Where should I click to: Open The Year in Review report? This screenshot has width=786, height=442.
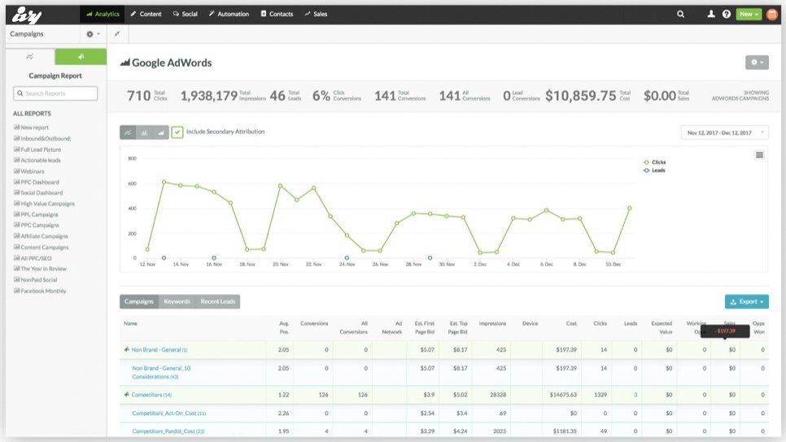[40, 269]
